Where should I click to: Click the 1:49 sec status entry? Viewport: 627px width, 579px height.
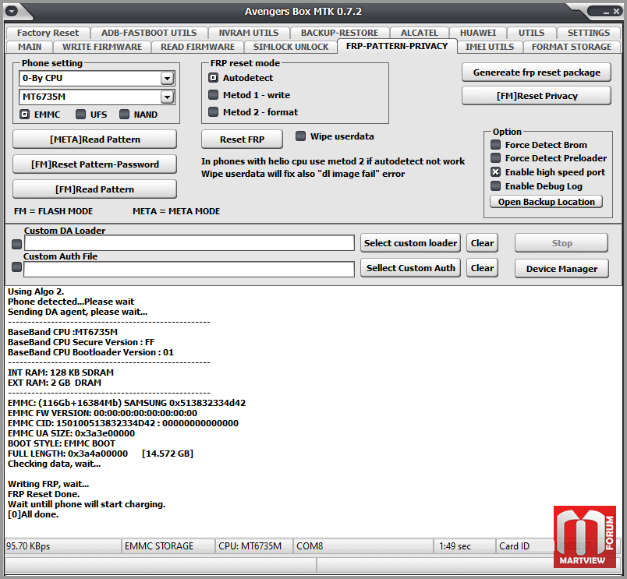point(465,546)
